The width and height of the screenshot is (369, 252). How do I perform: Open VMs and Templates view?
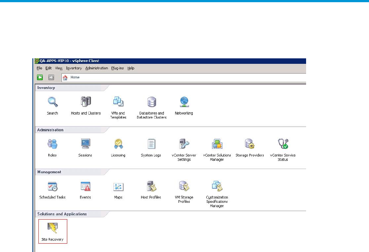pos(118,102)
